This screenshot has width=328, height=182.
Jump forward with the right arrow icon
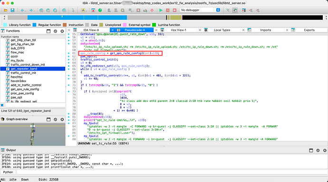coord(31,10)
